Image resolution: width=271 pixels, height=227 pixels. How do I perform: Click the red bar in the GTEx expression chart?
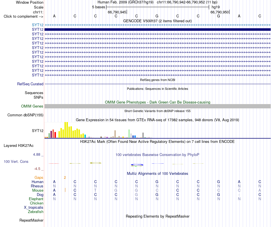point(55,135)
